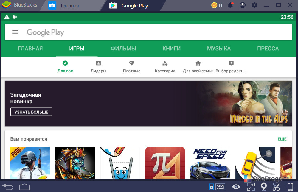Open the location pin icon
The height and width of the screenshot is (192, 298).
tap(264, 187)
